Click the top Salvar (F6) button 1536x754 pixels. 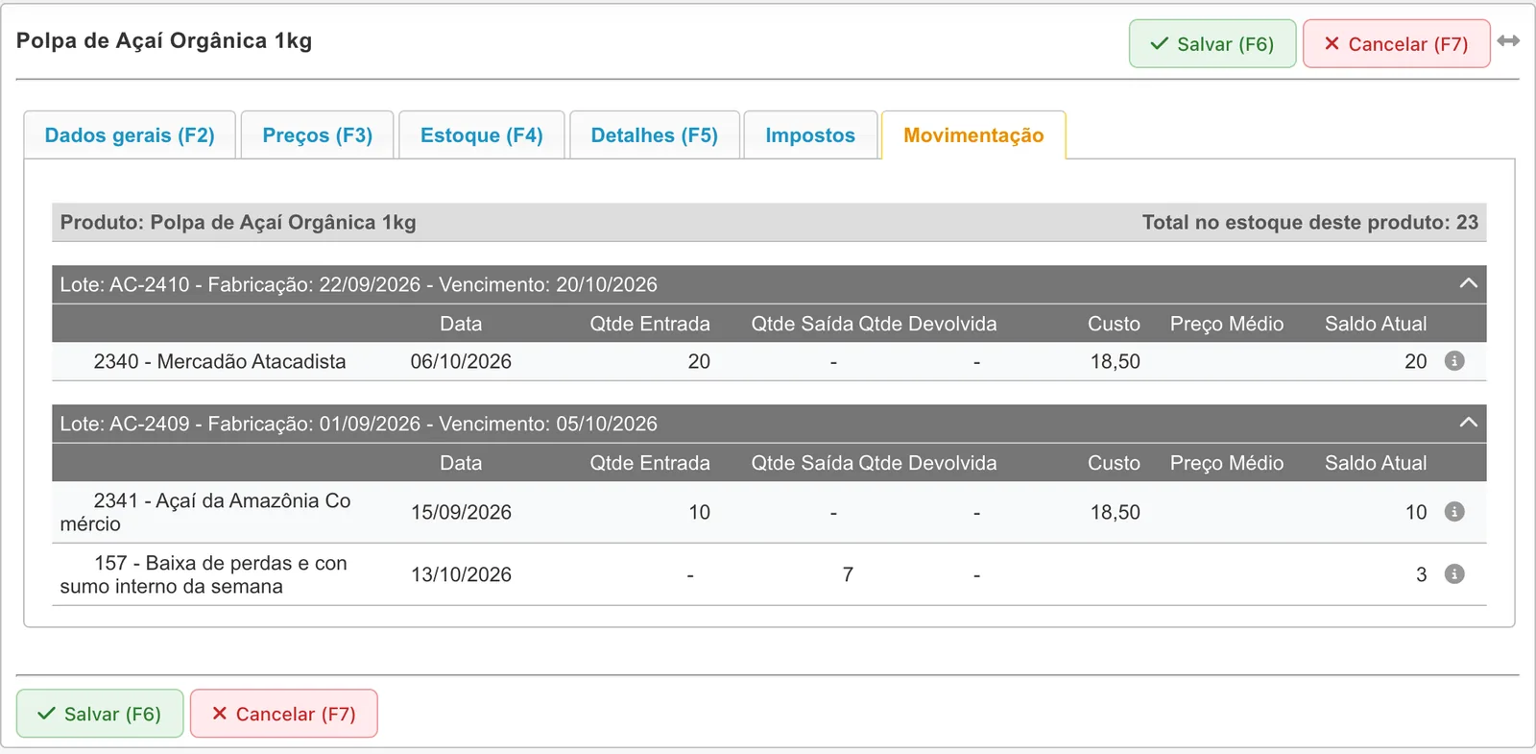(x=1212, y=44)
